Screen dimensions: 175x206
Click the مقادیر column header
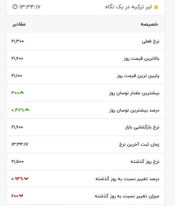tap(19, 24)
